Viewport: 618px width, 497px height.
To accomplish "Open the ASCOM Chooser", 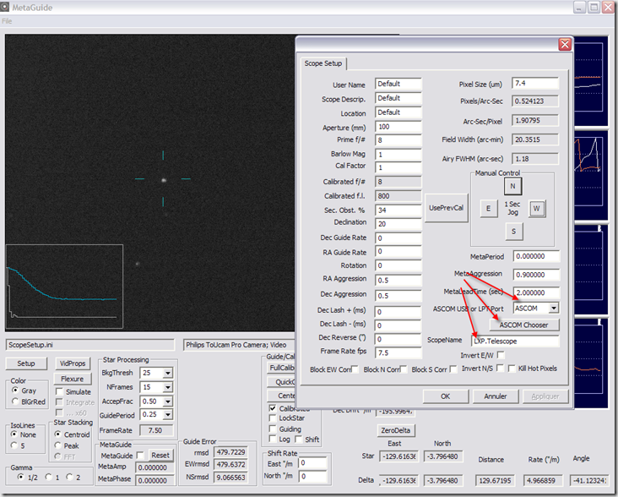I will (x=523, y=325).
